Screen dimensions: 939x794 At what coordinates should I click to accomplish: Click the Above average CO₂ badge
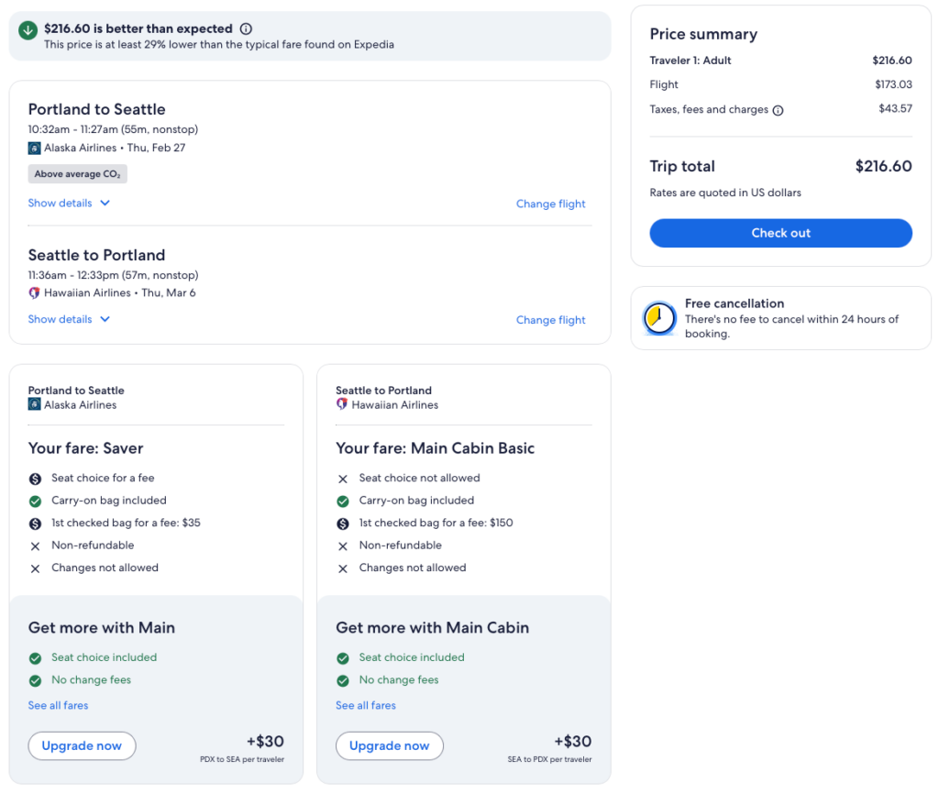(x=77, y=174)
